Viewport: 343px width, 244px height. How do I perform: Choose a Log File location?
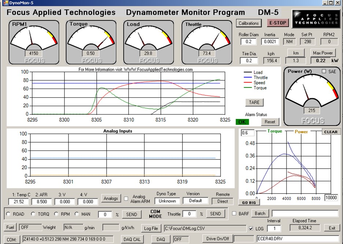tap(151, 229)
